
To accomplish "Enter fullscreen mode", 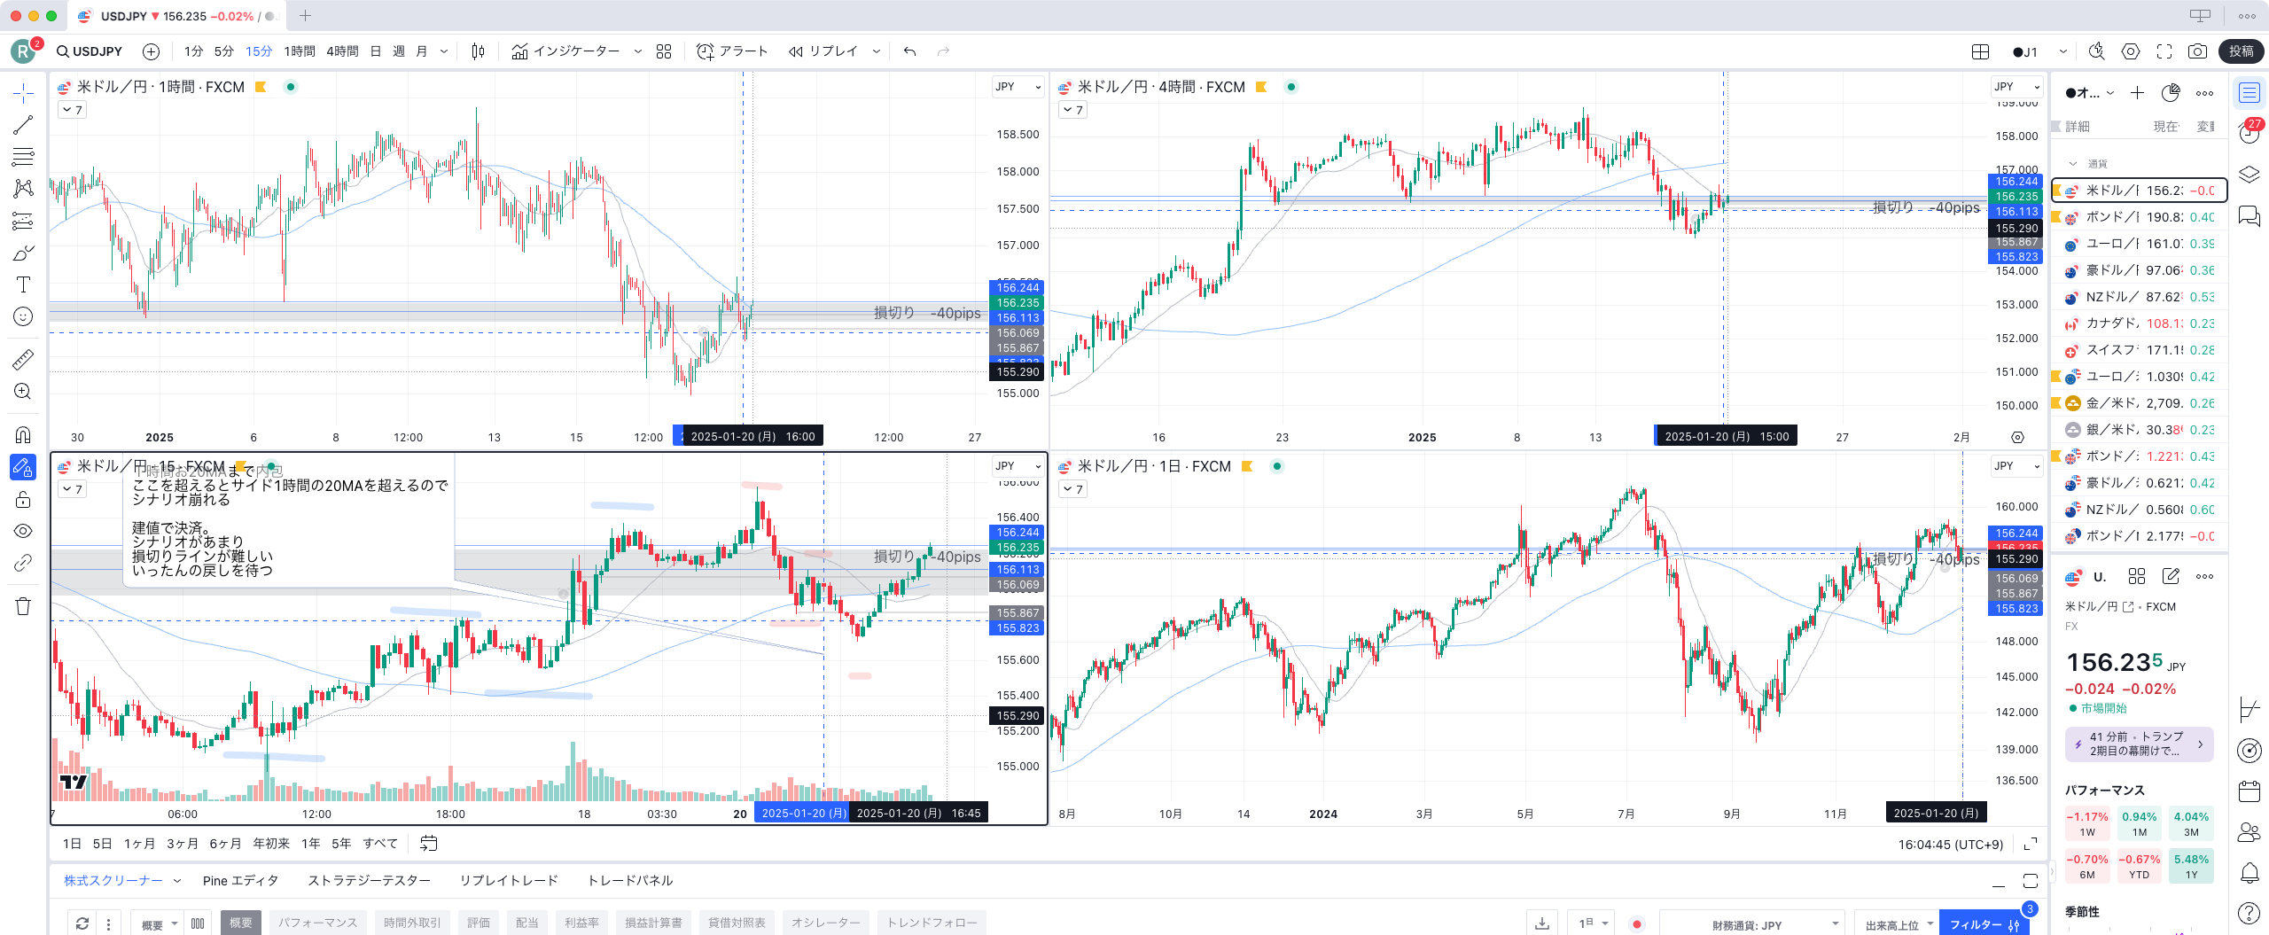I will (x=2164, y=51).
